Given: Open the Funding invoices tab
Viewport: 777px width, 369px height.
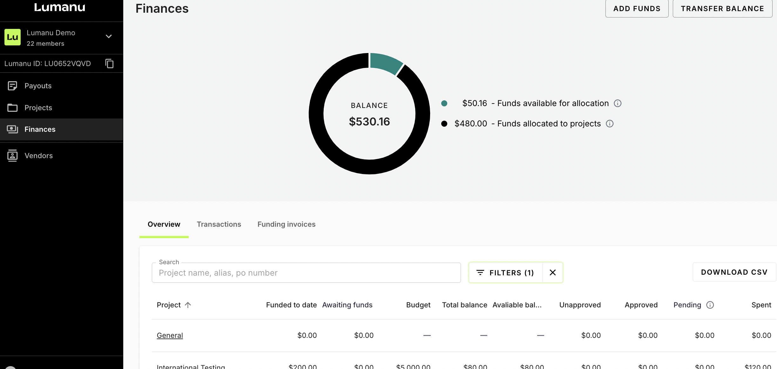Looking at the screenshot, I should coord(286,224).
